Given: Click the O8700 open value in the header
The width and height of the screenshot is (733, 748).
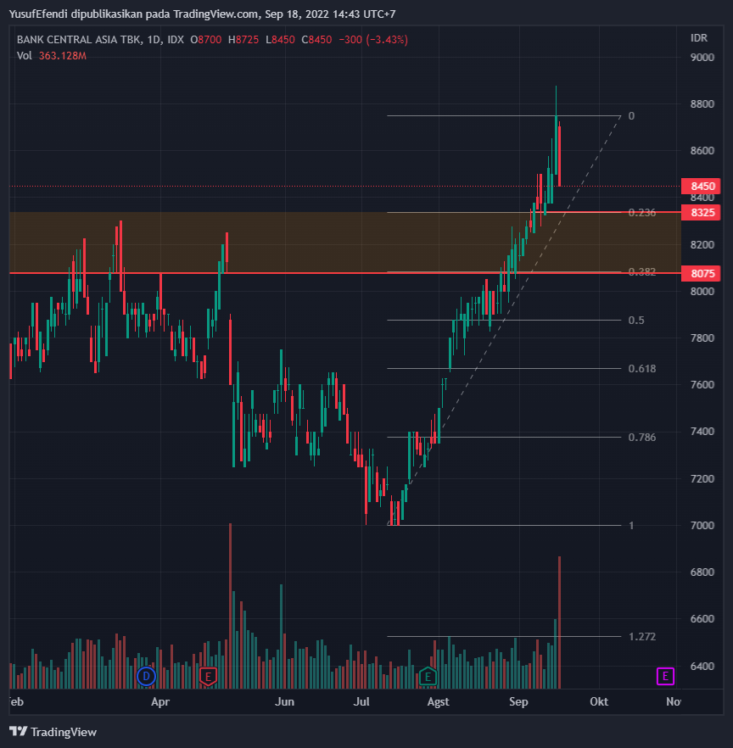Looking at the screenshot, I should coord(205,40).
